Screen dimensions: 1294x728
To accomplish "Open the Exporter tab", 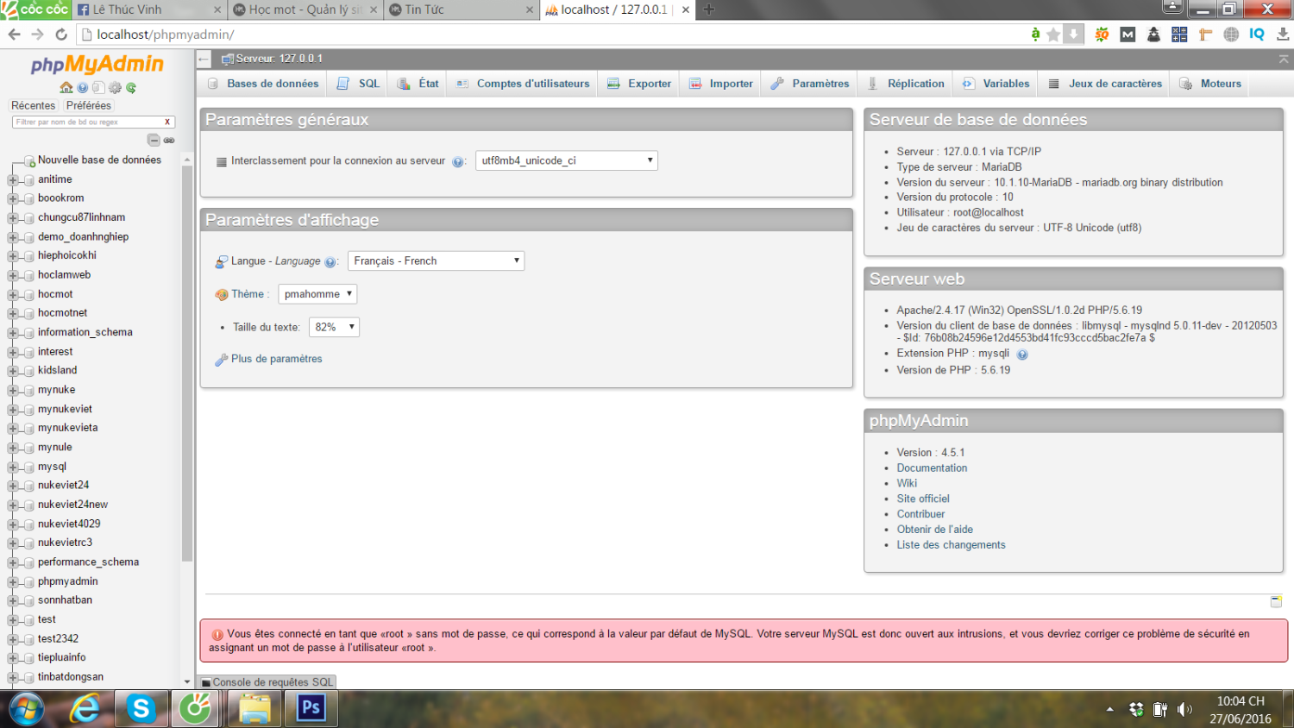I will coord(639,84).
